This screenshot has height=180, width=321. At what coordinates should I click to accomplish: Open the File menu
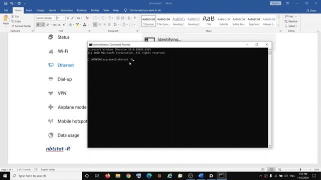click(6, 10)
